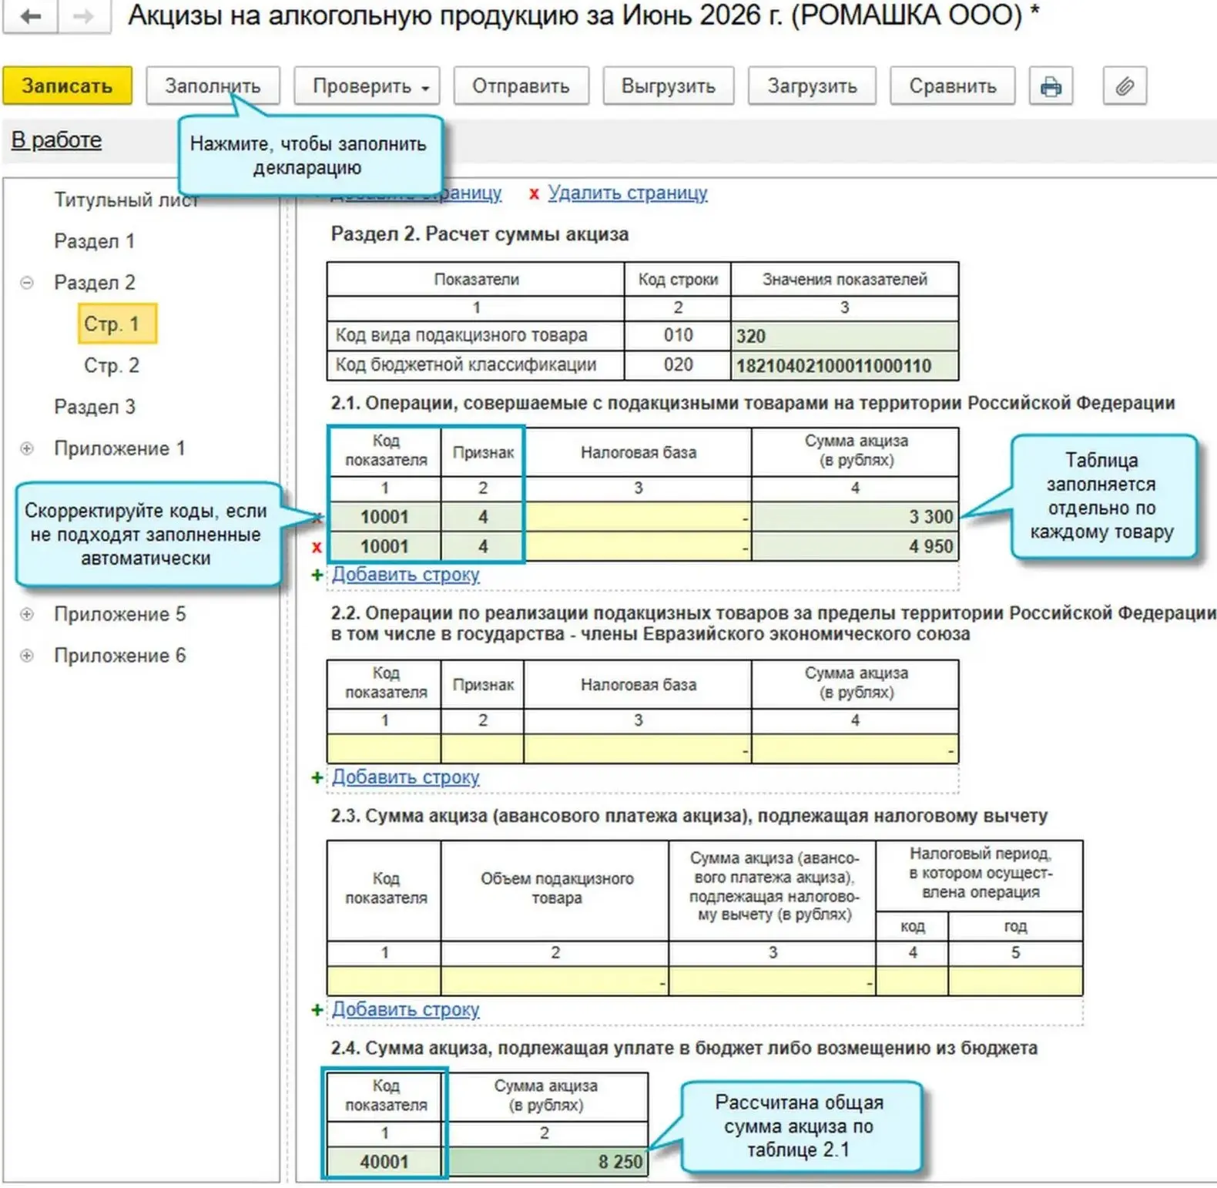This screenshot has width=1217, height=1188.
Task: Open the Проверить dropdown button
Action: (x=367, y=86)
